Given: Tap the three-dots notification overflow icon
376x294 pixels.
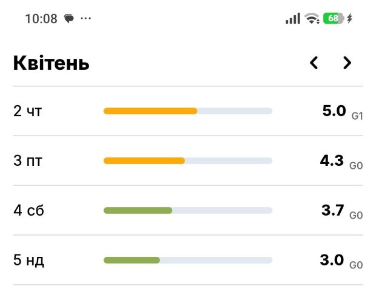Looking at the screenshot, I should 86,18.
